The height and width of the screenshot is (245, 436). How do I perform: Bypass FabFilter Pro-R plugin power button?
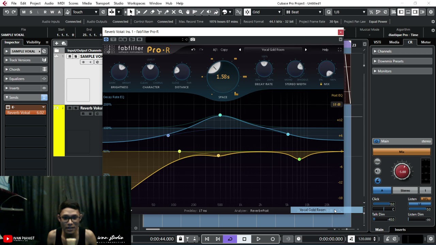pos(106,39)
